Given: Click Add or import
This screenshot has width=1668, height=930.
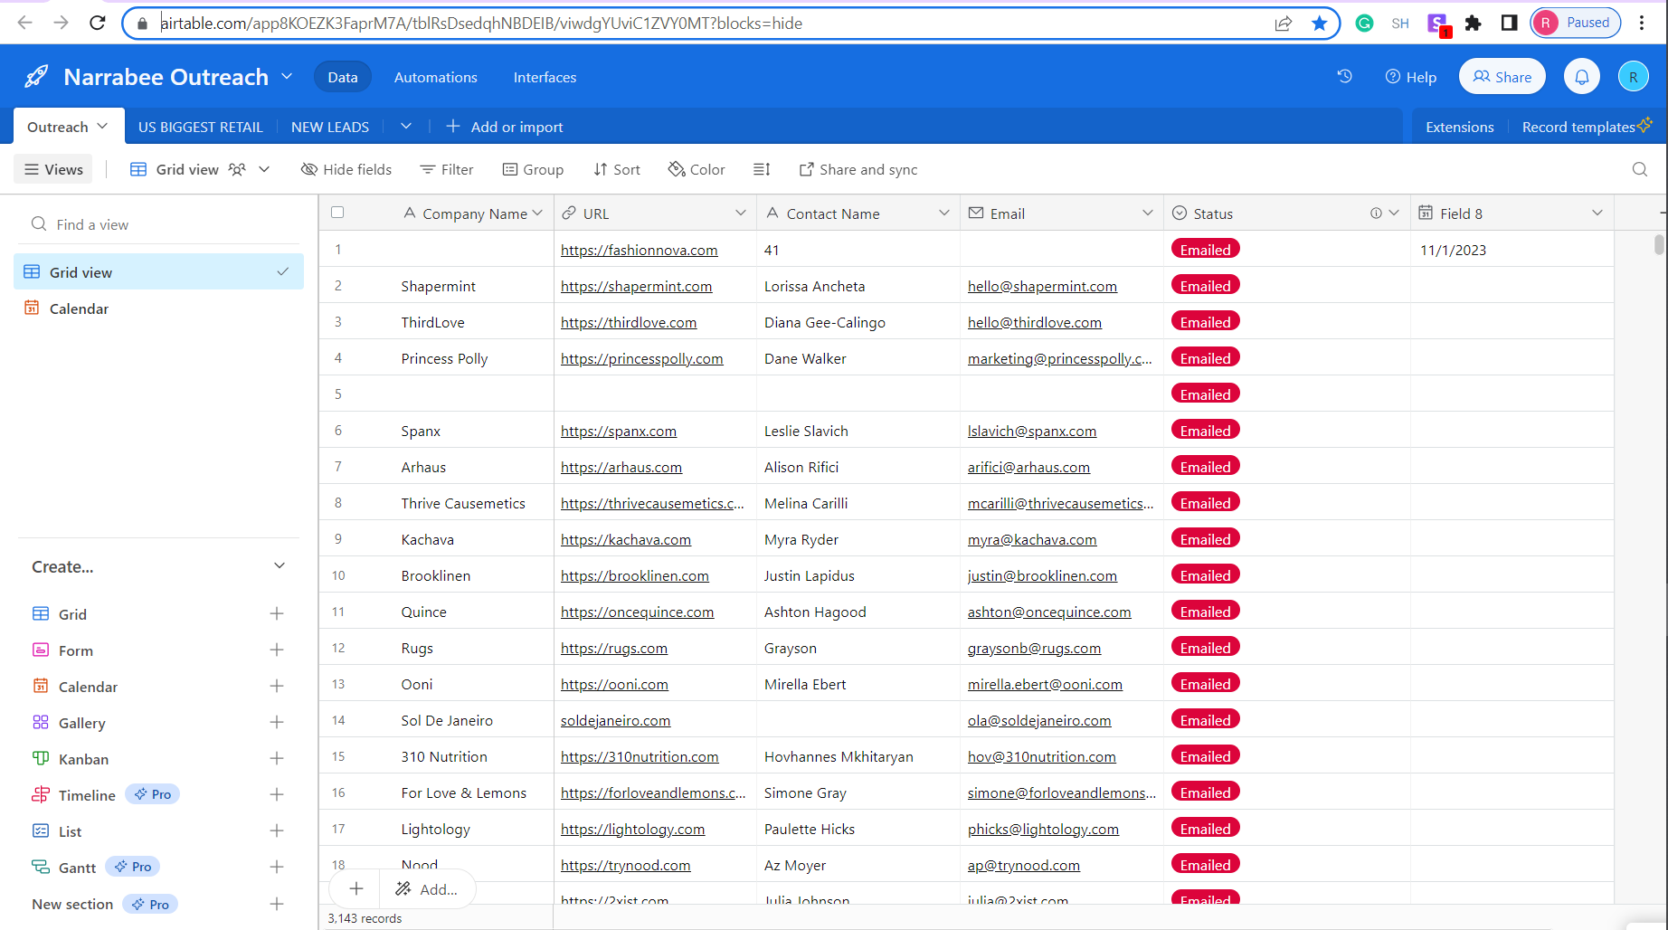Looking at the screenshot, I should pos(505,127).
